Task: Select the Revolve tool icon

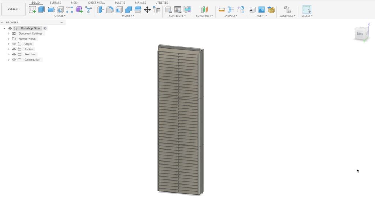Action: pyautogui.click(x=51, y=10)
